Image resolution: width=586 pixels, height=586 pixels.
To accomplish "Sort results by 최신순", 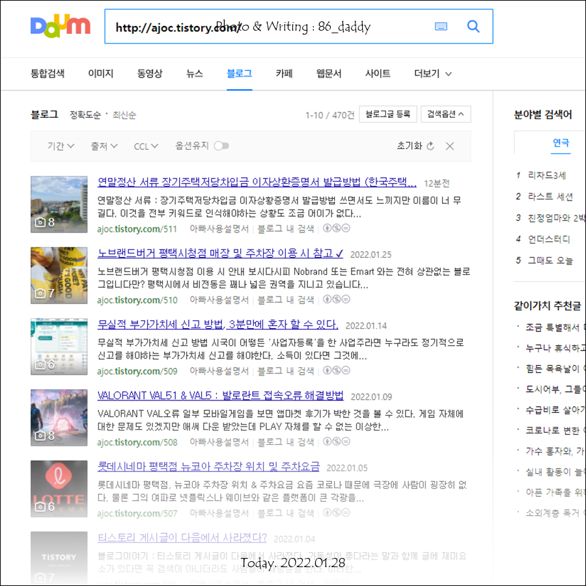I will coord(124,115).
